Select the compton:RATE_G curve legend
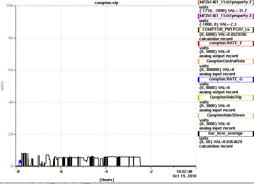This screenshot has height=184, width=254. pyautogui.click(x=226, y=79)
